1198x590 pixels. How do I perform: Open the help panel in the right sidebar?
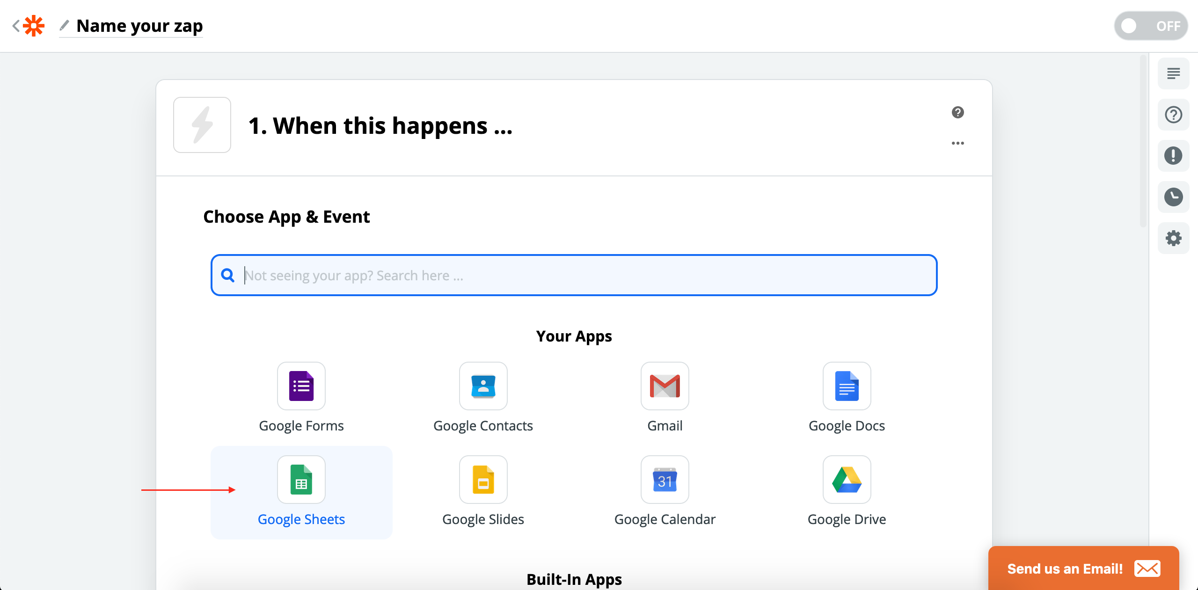1173,115
